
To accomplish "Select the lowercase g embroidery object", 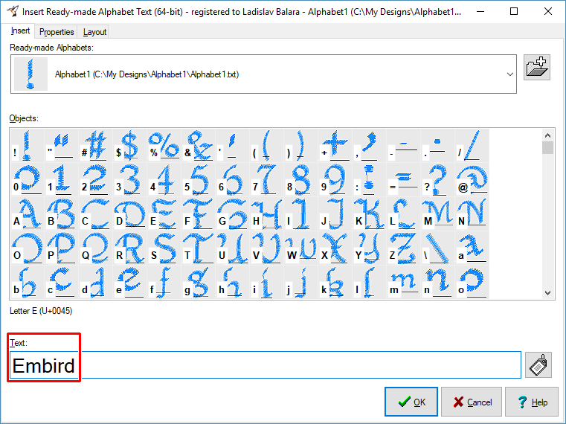I will 199,281.
